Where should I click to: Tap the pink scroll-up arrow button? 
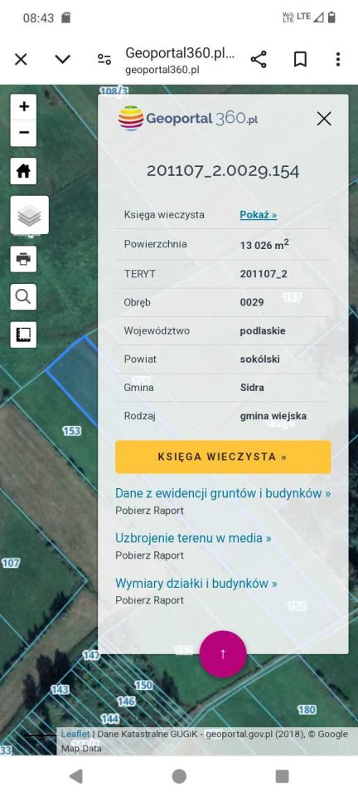point(223,654)
